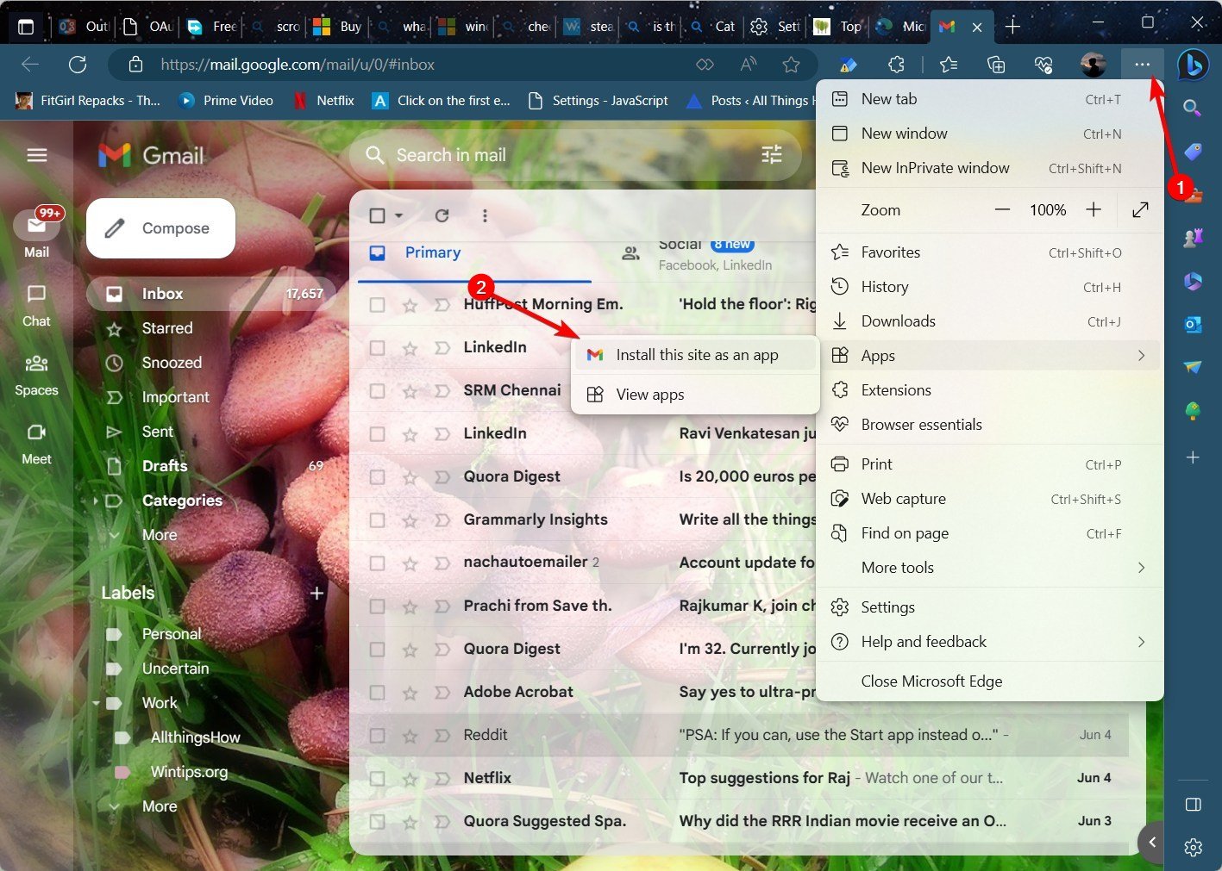1222x871 pixels.
Task: Show Gmail search options icon
Action: 772,155
